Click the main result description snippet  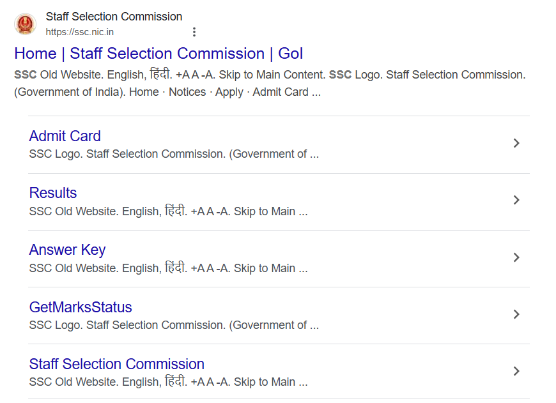(268, 84)
